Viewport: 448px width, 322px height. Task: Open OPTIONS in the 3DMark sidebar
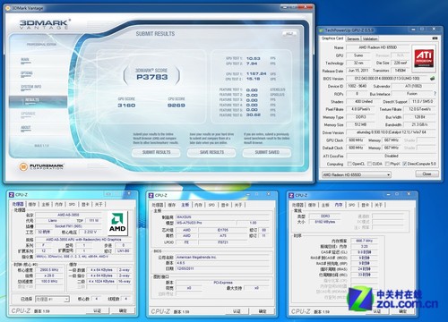point(27,73)
